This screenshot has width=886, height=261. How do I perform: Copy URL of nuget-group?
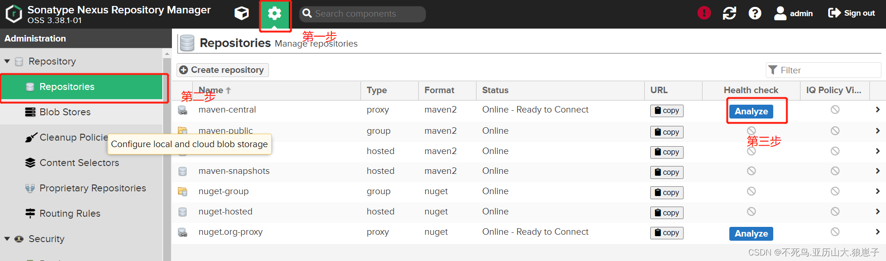click(x=666, y=192)
